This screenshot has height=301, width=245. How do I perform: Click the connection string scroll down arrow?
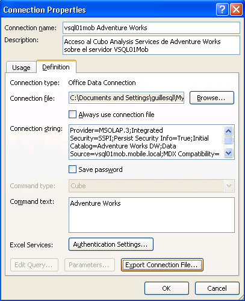point(229,153)
